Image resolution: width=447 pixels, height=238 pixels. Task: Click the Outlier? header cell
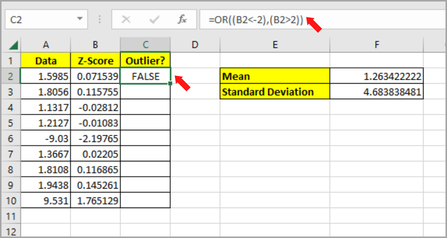click(145, 60)
